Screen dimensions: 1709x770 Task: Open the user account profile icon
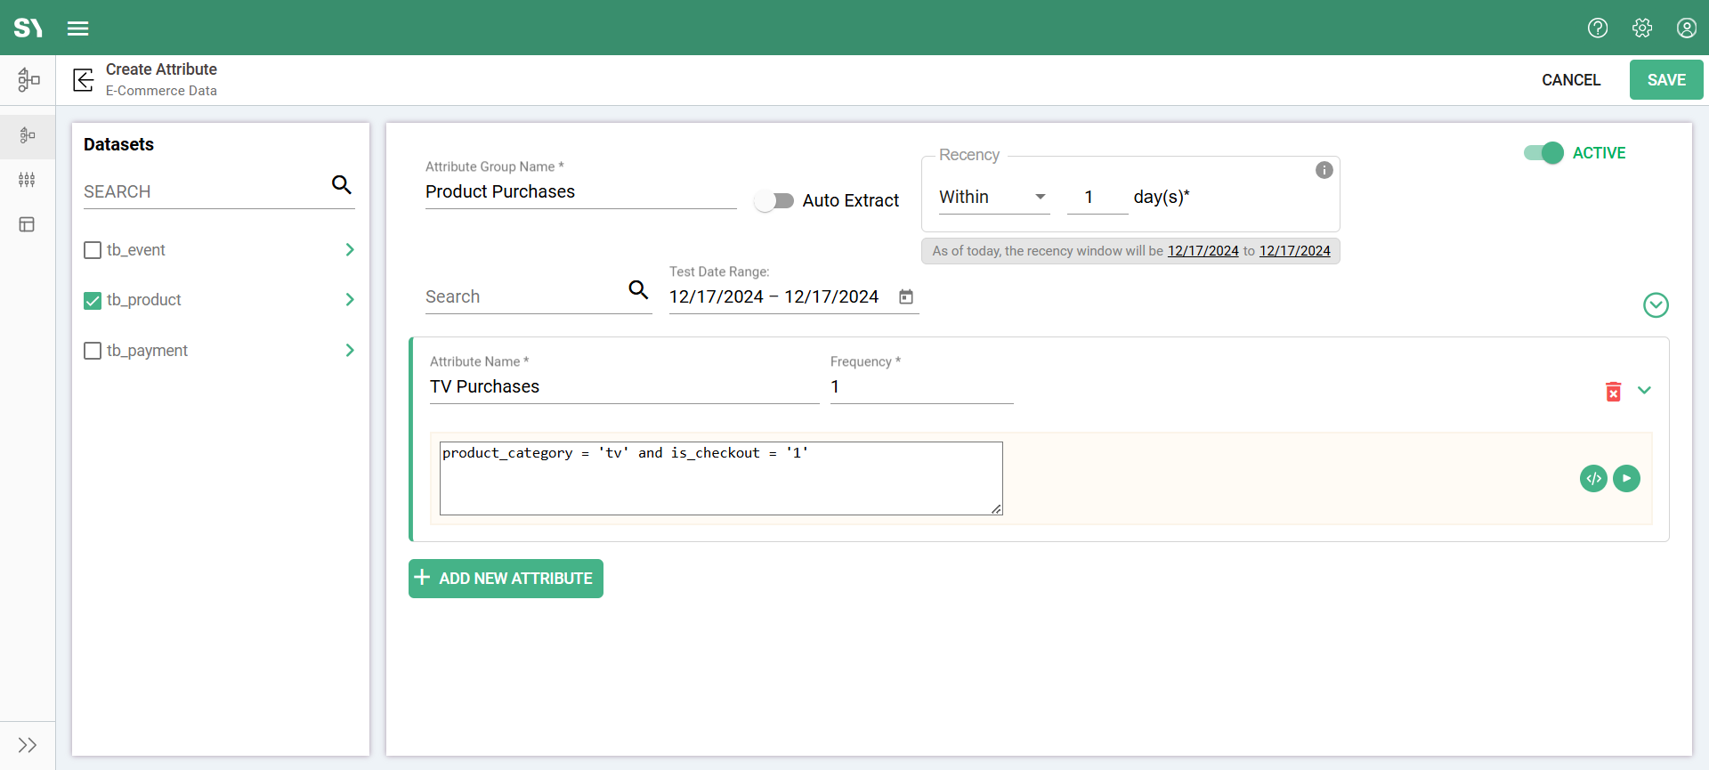coord(1686,28)
